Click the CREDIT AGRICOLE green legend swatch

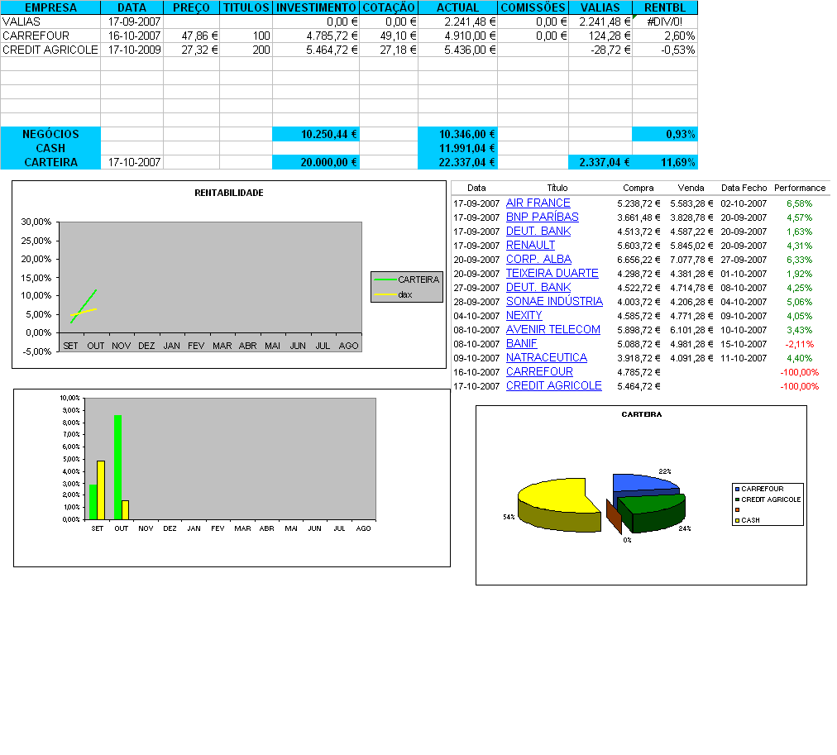(737, 499)
